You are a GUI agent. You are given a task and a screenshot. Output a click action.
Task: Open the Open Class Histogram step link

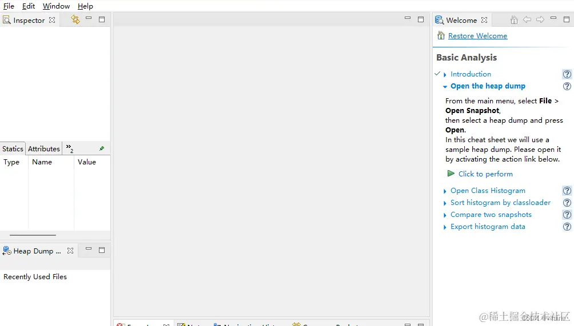tap(488, 191)
